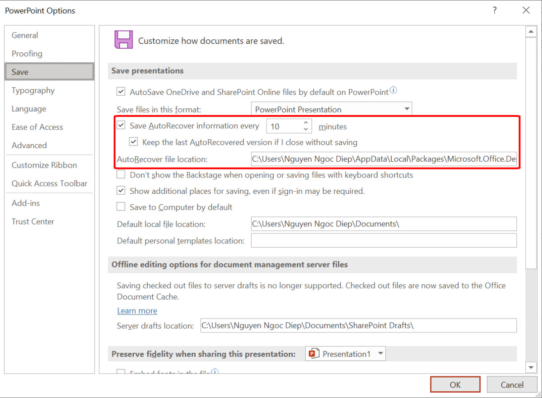Select the General category
The height and width of the screenshot is (398, 542).
pos(50,35)
